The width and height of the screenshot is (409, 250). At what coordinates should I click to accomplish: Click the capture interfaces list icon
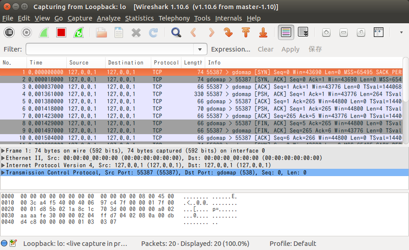(9, 32)
